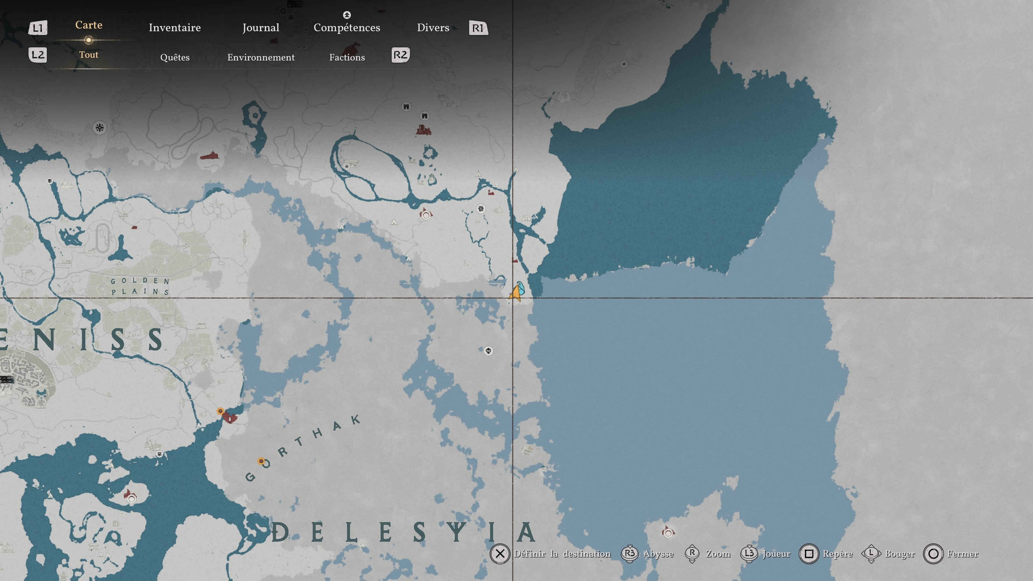Filter the map by Quêtes
The image size is (1033, 581).
tap(175, 57)
